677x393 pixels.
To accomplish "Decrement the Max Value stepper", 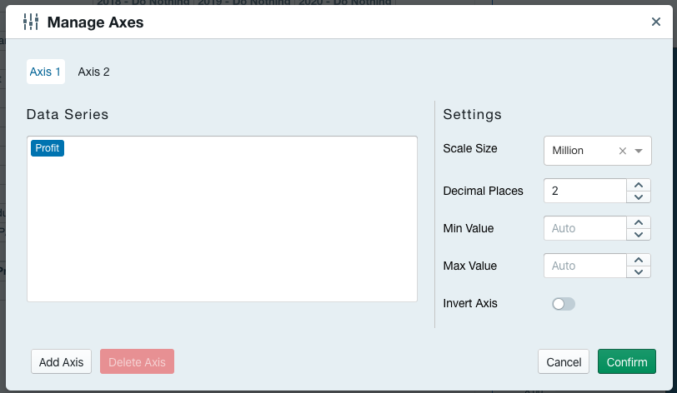I will [x=638, y=272].
